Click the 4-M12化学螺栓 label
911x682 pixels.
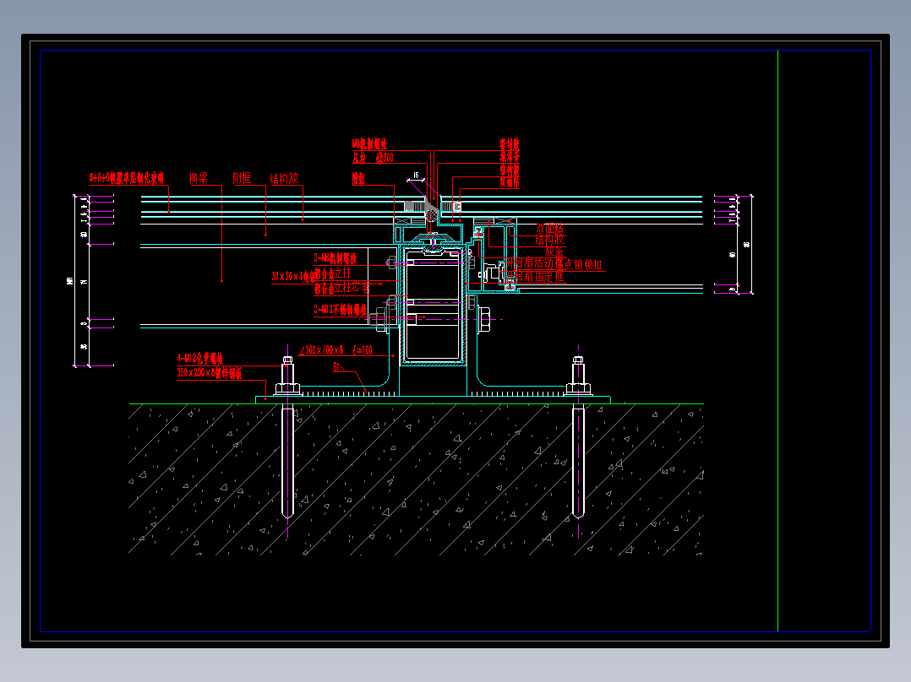199,359
